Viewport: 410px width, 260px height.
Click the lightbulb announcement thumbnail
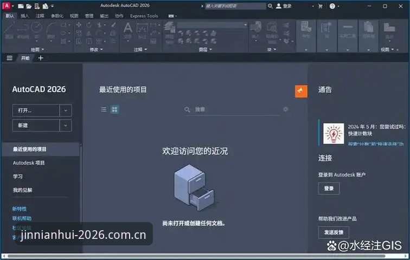tap(334, 134)
